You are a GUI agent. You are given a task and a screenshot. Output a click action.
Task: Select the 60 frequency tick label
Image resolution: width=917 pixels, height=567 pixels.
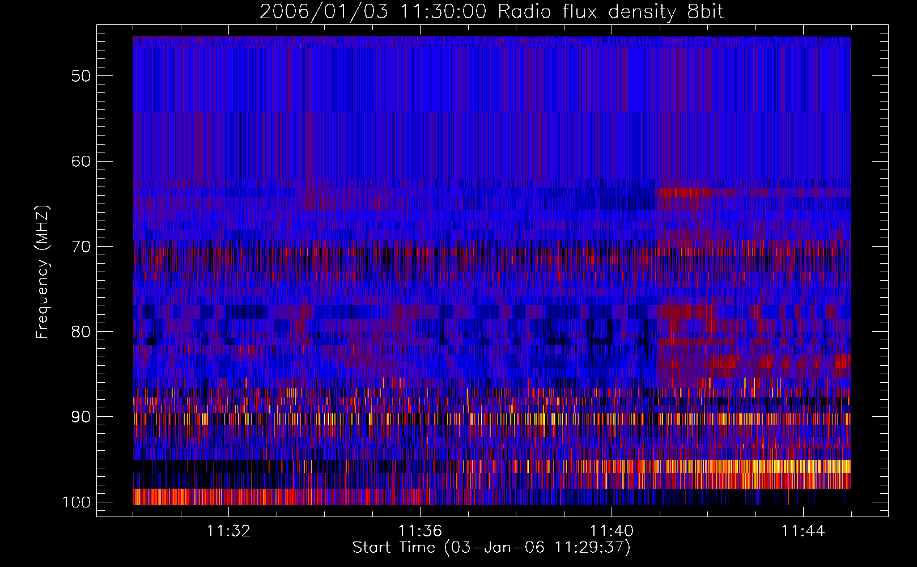pyautogui.click(x=81, y=161)
